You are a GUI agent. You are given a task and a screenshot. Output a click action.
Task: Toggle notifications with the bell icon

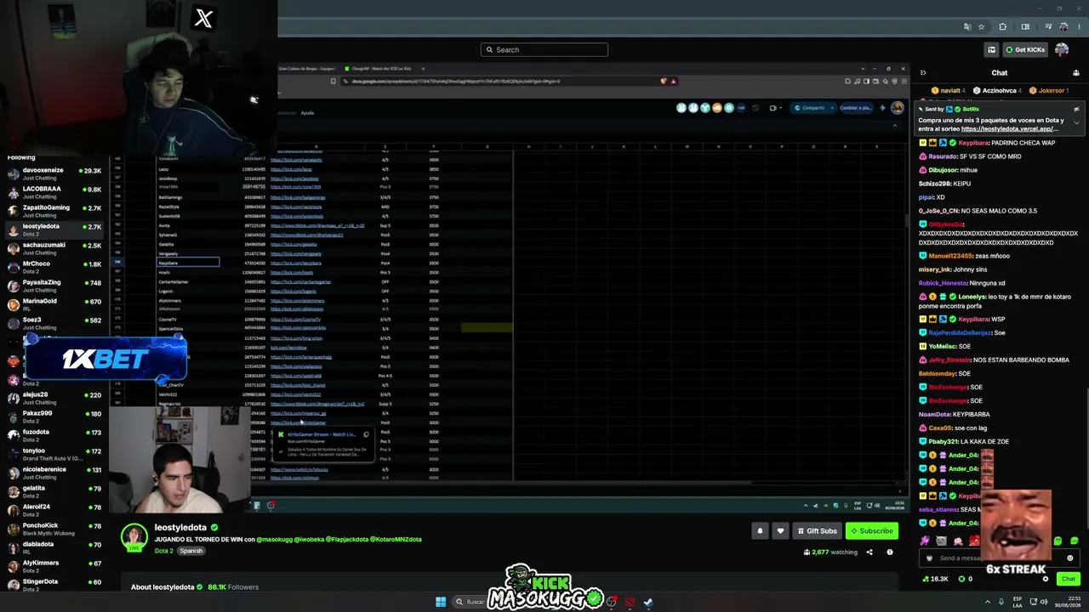point(760,531)
